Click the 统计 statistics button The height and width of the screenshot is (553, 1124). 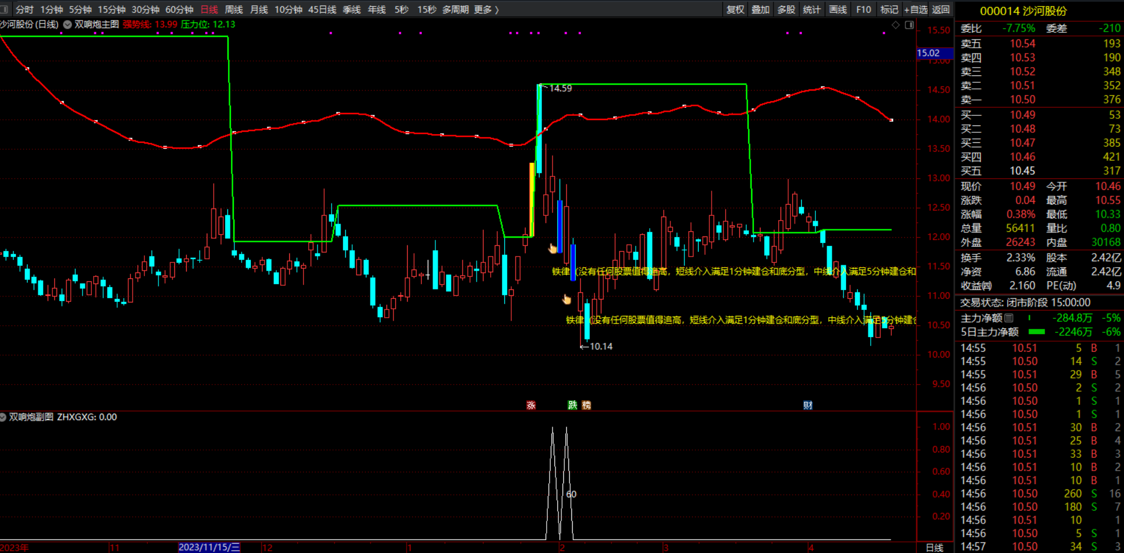click(x=812, y=9)
